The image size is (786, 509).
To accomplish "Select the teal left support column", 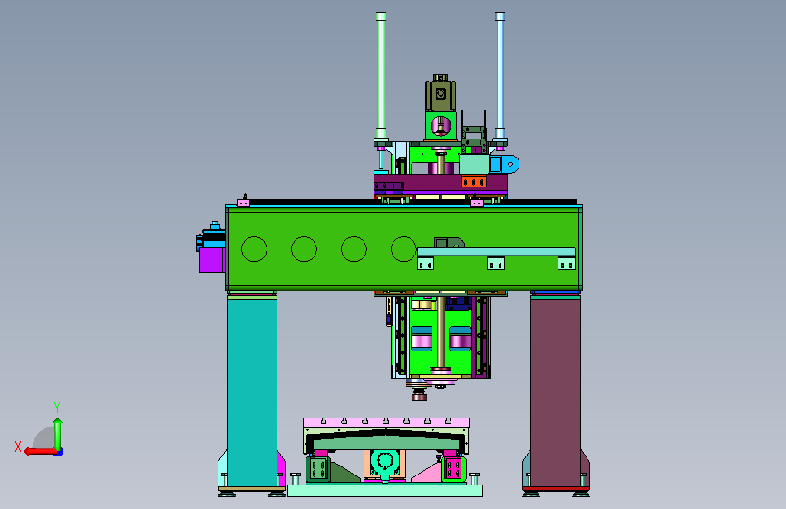I will pyautogui.click(x=252, y=392).
